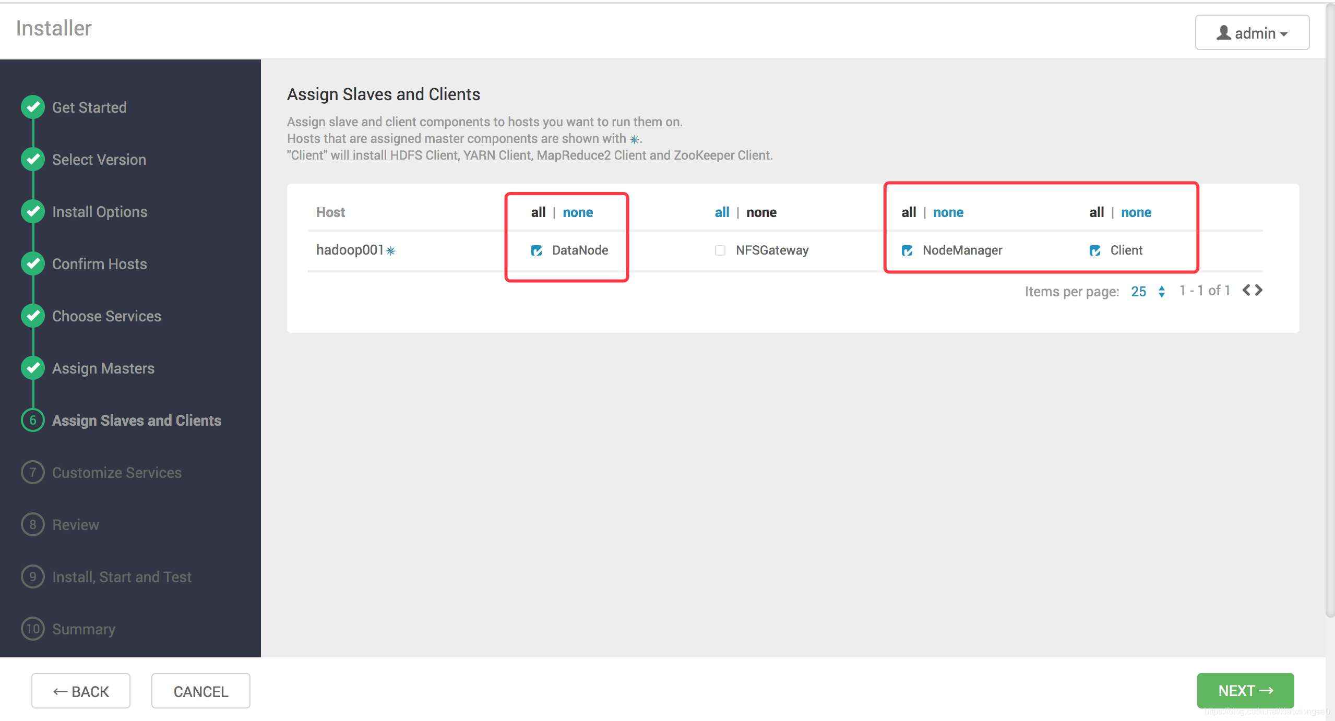Go to next page with right chevron
Image resolution: width=1335 pixels, height=721 pixels.
1259,290
